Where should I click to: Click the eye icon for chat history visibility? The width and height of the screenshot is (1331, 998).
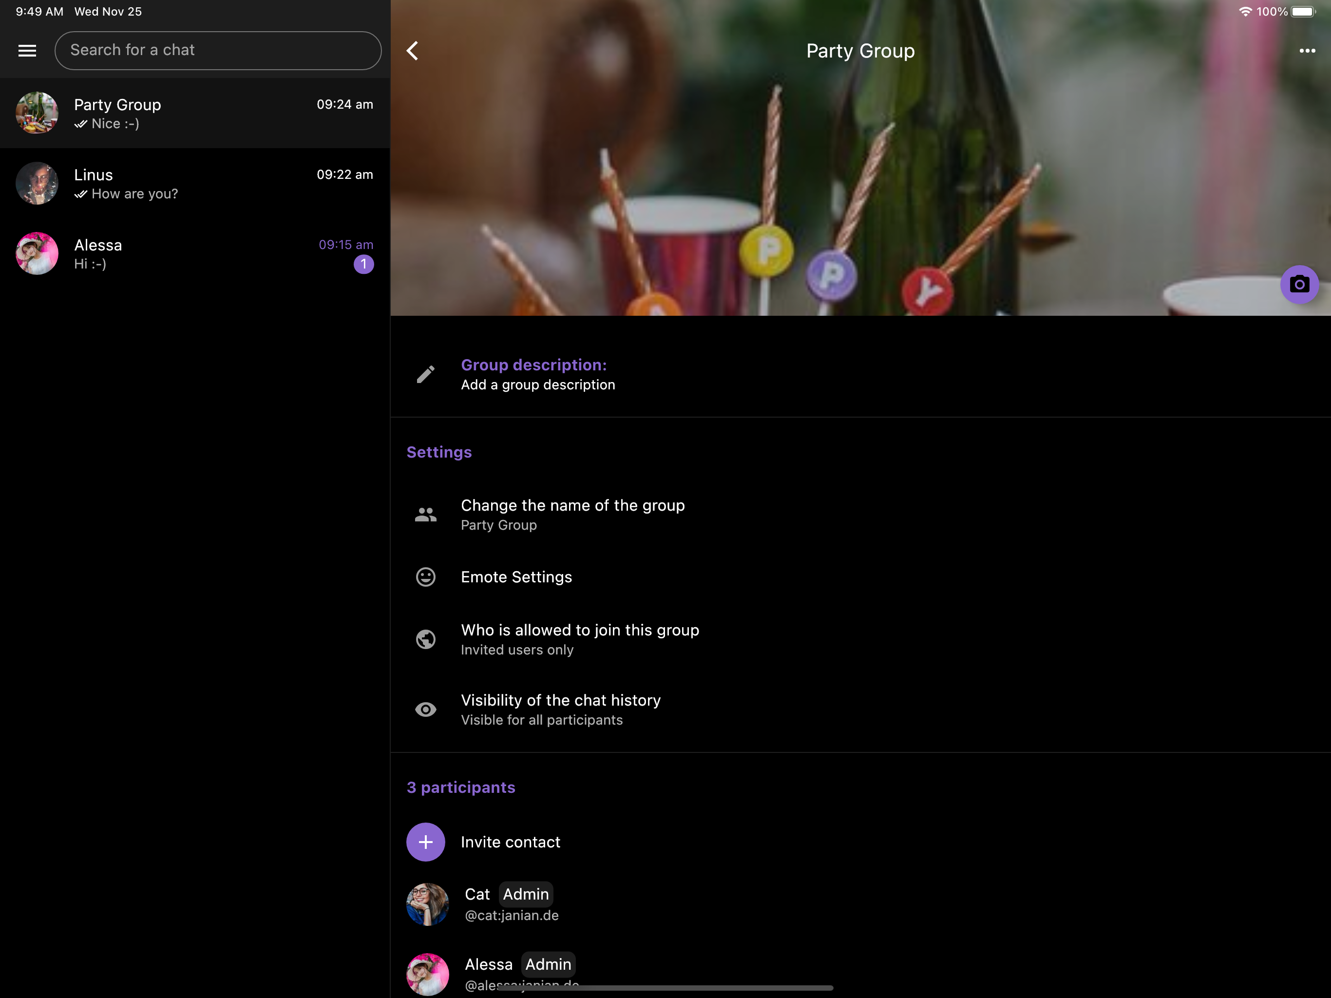[x=425, y=710]
